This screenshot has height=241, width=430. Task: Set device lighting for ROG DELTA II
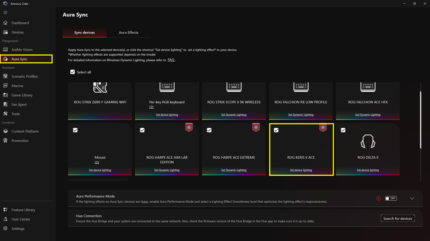(368, 170)
